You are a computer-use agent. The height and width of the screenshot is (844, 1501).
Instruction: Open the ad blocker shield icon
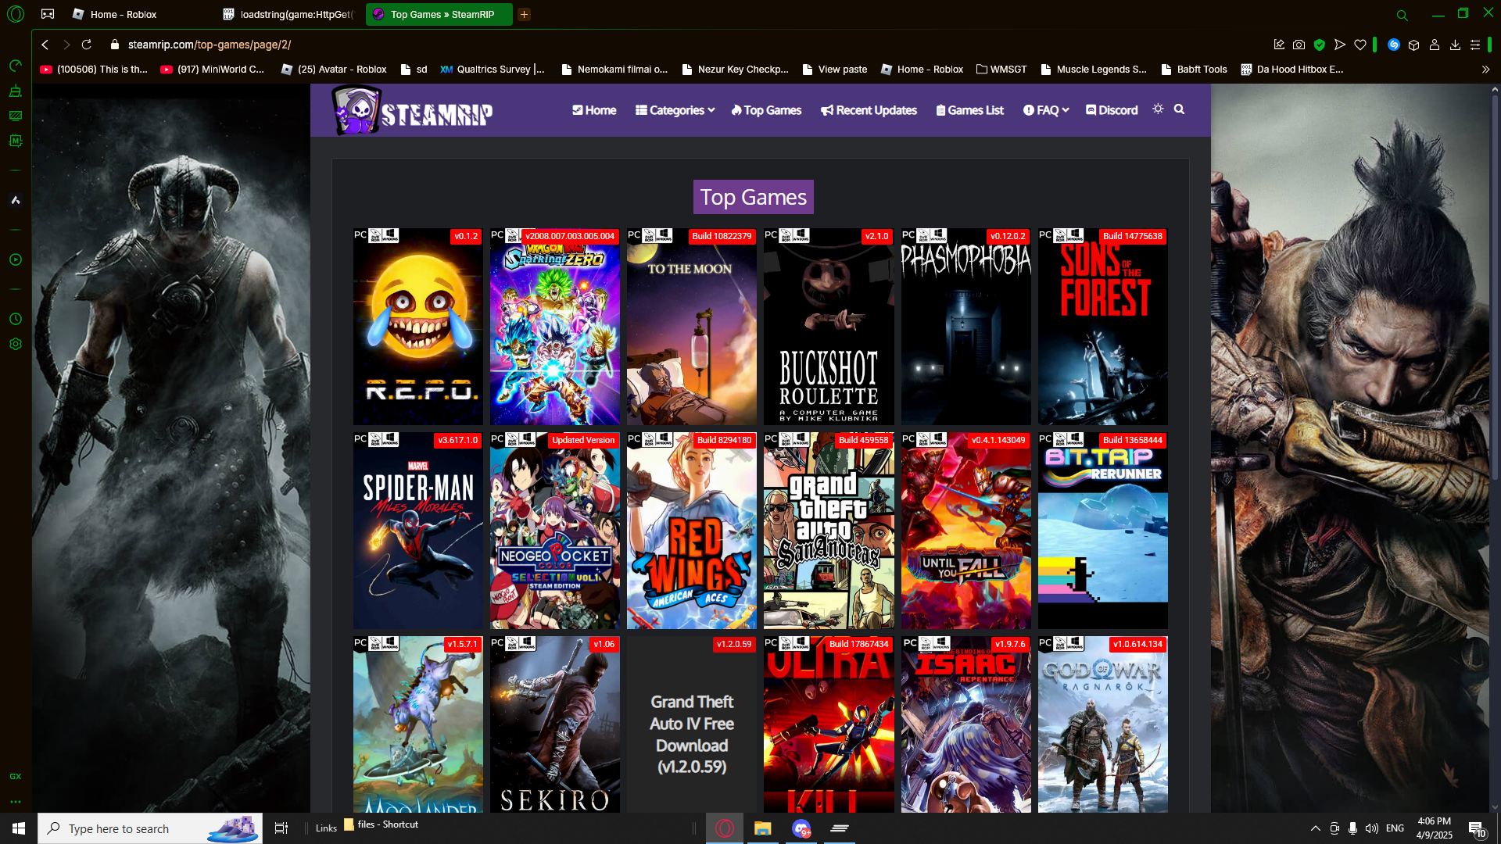tap(1320, 45)
